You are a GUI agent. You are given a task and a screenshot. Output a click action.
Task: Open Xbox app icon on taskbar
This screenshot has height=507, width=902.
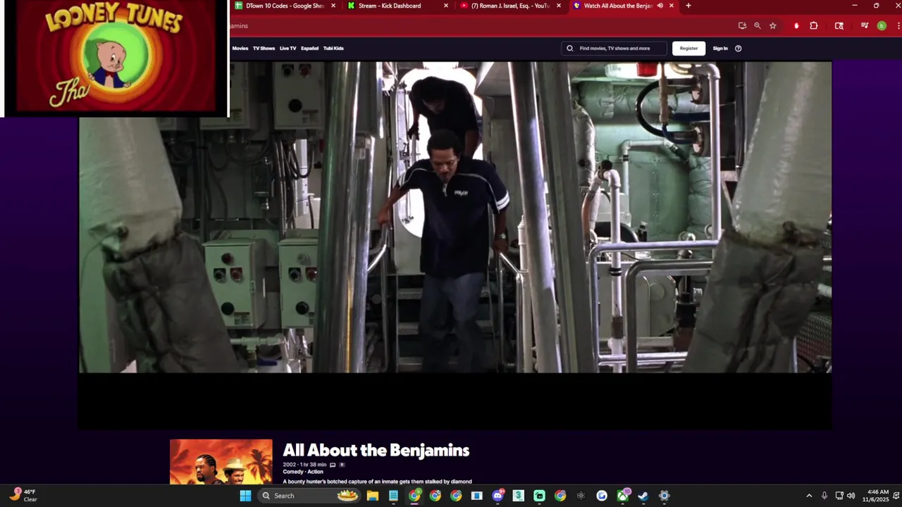click(623, 496)
